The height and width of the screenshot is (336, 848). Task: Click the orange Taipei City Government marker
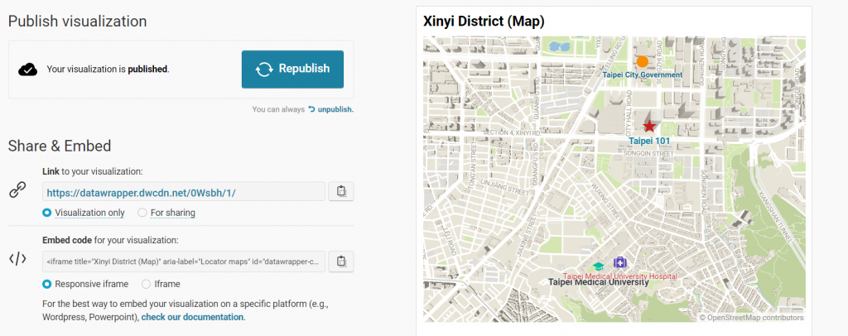(642, 61)
